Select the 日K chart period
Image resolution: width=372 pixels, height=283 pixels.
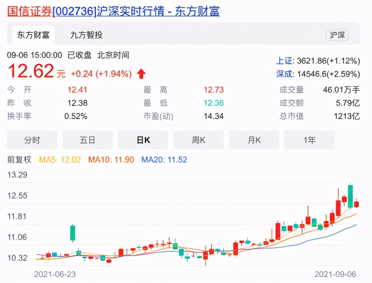143,140
